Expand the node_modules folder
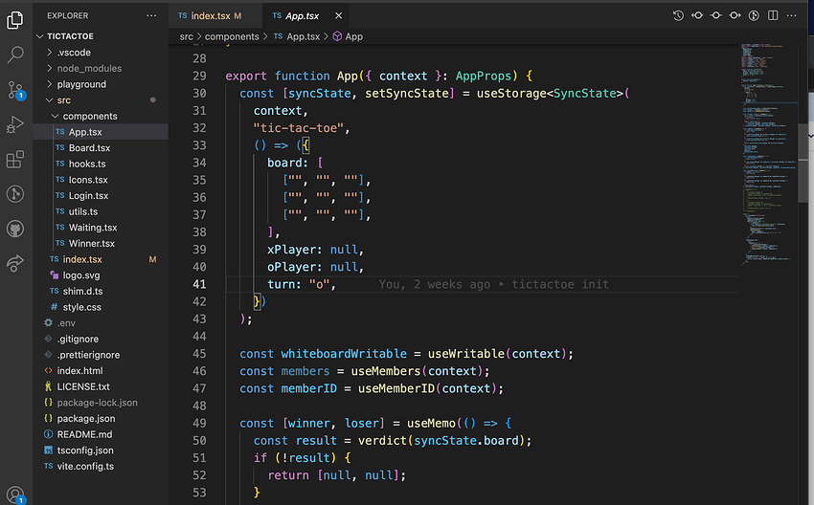Screen dimensions: 814x505 click(101, 69)
